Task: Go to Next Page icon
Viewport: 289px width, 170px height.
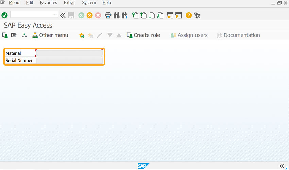Action: point(152,15)
